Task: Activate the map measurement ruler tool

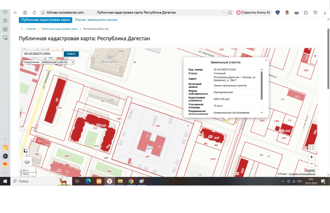Action: pyautogui.click(x=25, y=151)
